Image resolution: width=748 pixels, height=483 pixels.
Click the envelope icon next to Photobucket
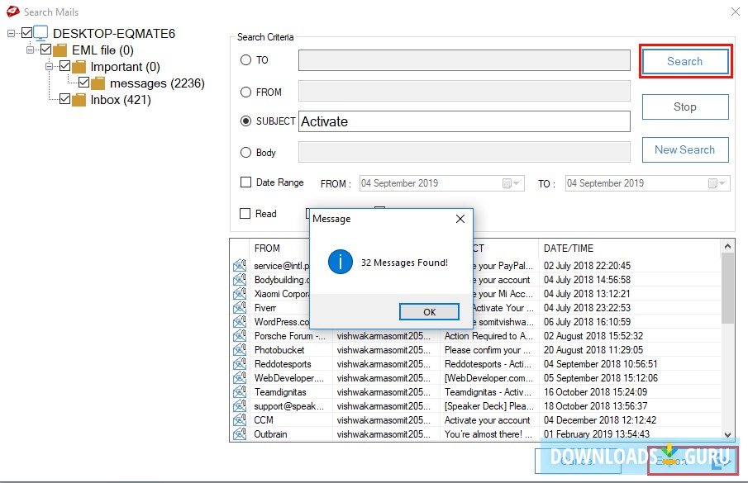(x=240, y=350)
